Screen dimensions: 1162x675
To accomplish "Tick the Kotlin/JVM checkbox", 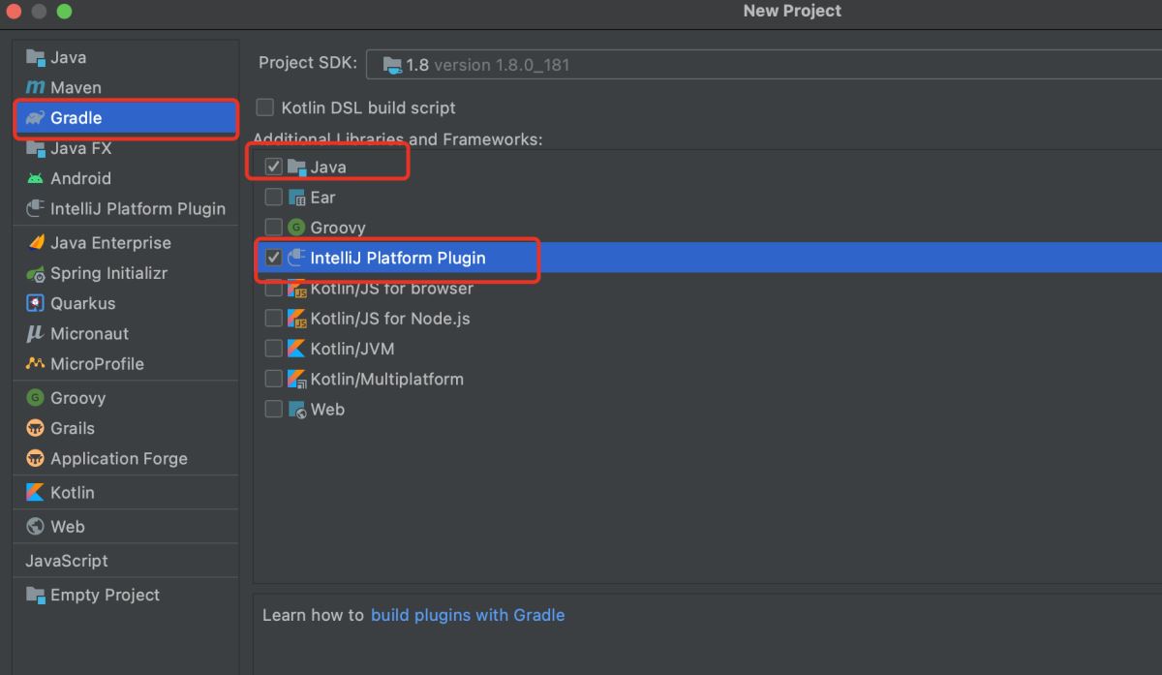I will 274,349.
